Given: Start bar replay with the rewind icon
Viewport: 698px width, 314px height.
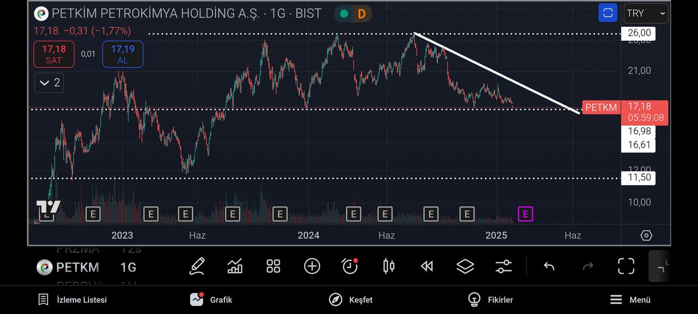Looking at the screenshot, I should pos(427,266).
